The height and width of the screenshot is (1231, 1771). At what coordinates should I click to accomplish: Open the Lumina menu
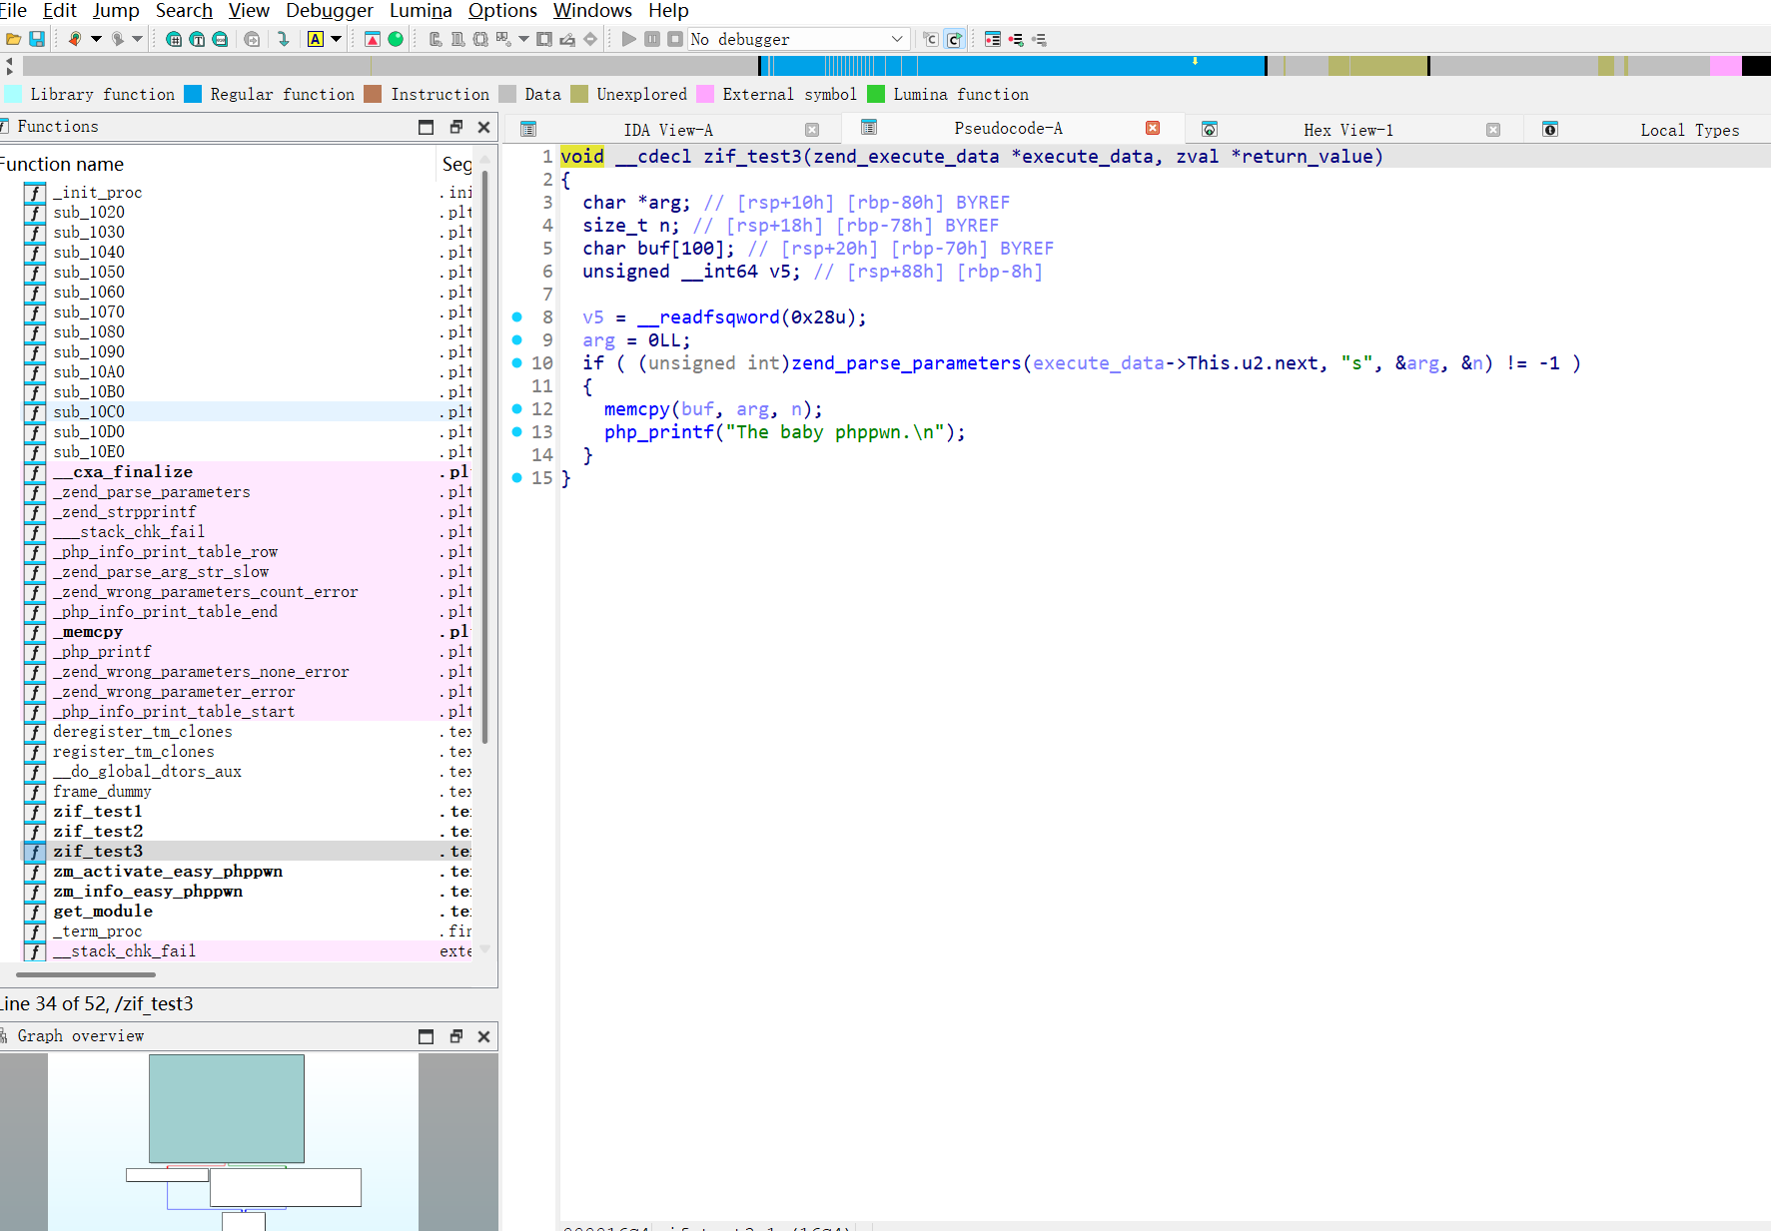click(421, 11)
